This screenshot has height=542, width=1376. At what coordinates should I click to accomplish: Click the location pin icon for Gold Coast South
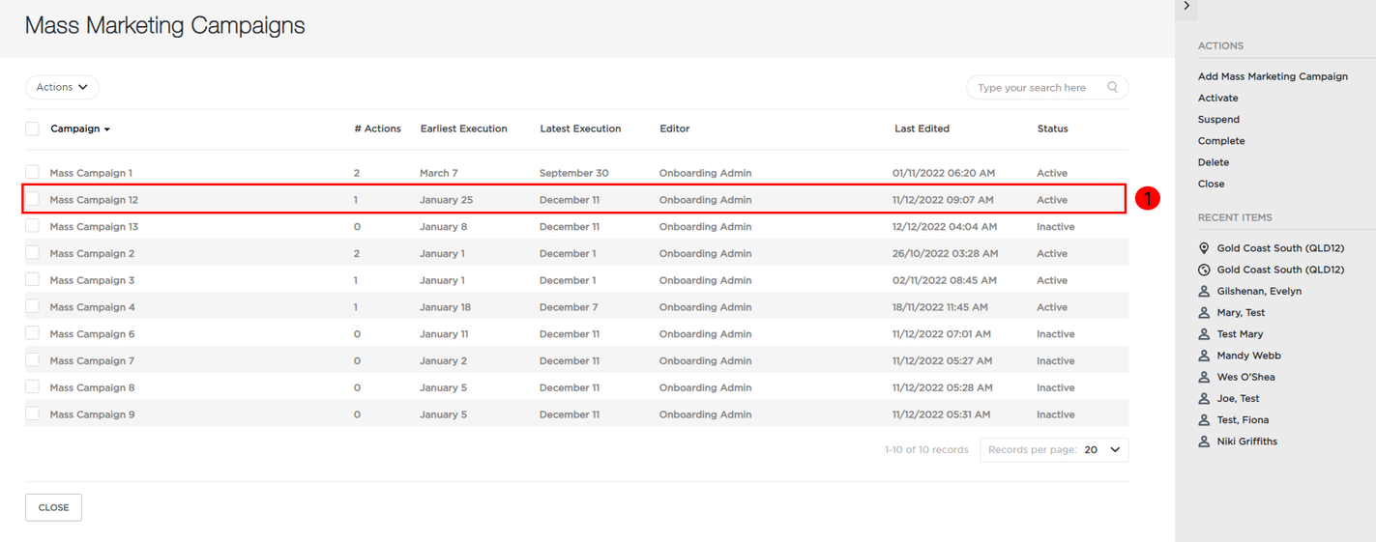tap(1204, 248)
